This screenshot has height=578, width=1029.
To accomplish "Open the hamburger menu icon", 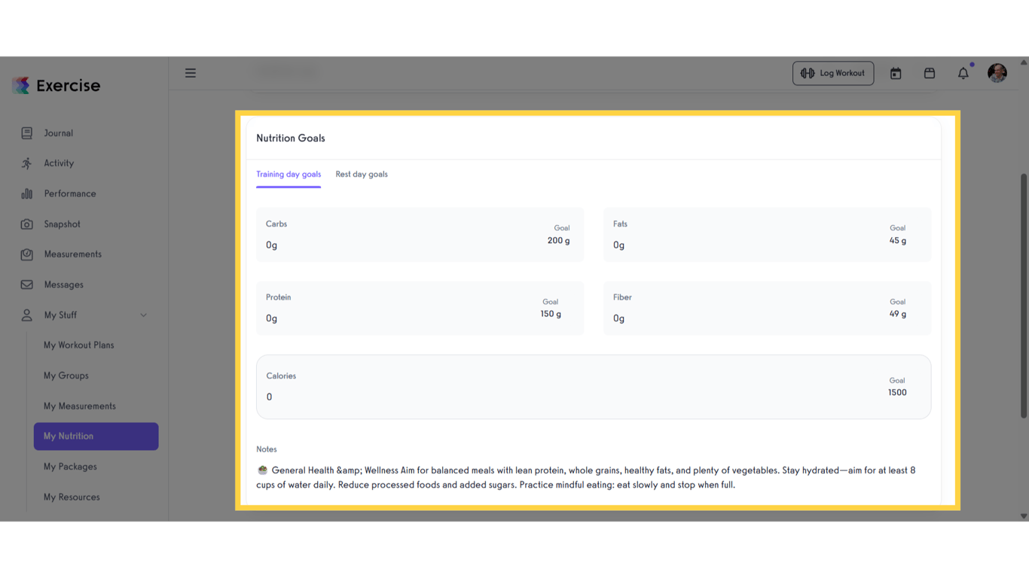I will click(x=191, y=73).
